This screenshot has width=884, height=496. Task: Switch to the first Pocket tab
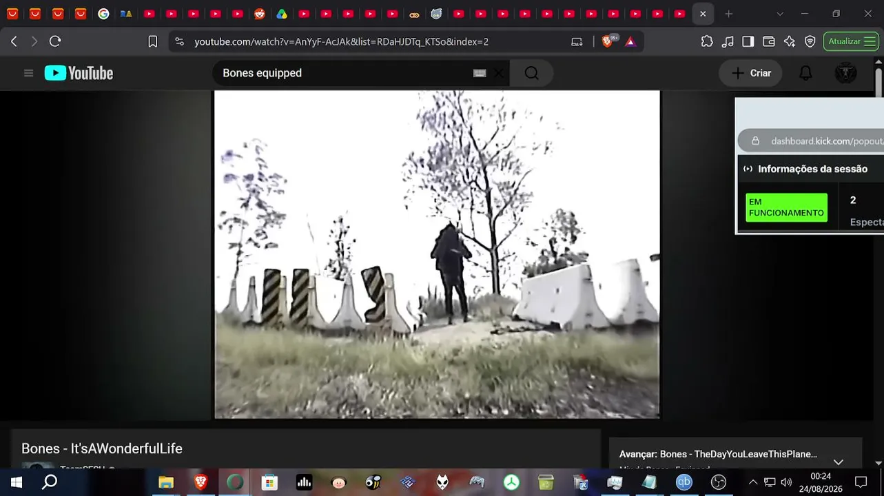pyautogui.click(x=12, y=14)
